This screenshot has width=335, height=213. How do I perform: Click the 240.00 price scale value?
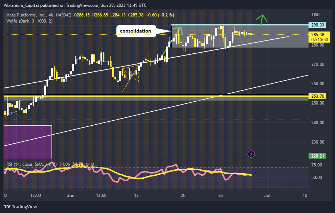point(318,122)
